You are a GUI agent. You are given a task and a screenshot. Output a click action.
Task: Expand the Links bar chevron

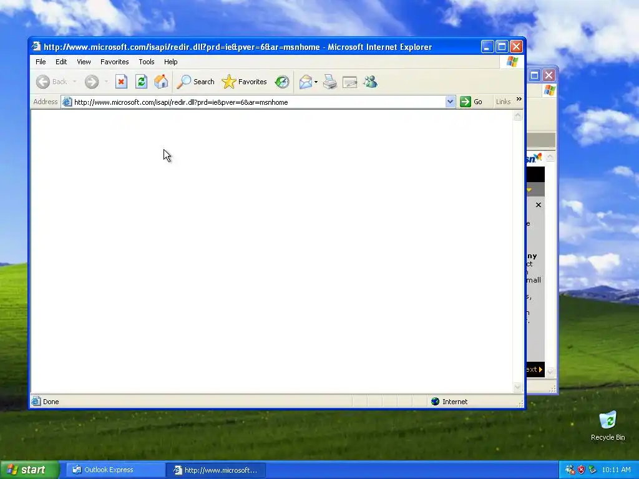(519, 99)
